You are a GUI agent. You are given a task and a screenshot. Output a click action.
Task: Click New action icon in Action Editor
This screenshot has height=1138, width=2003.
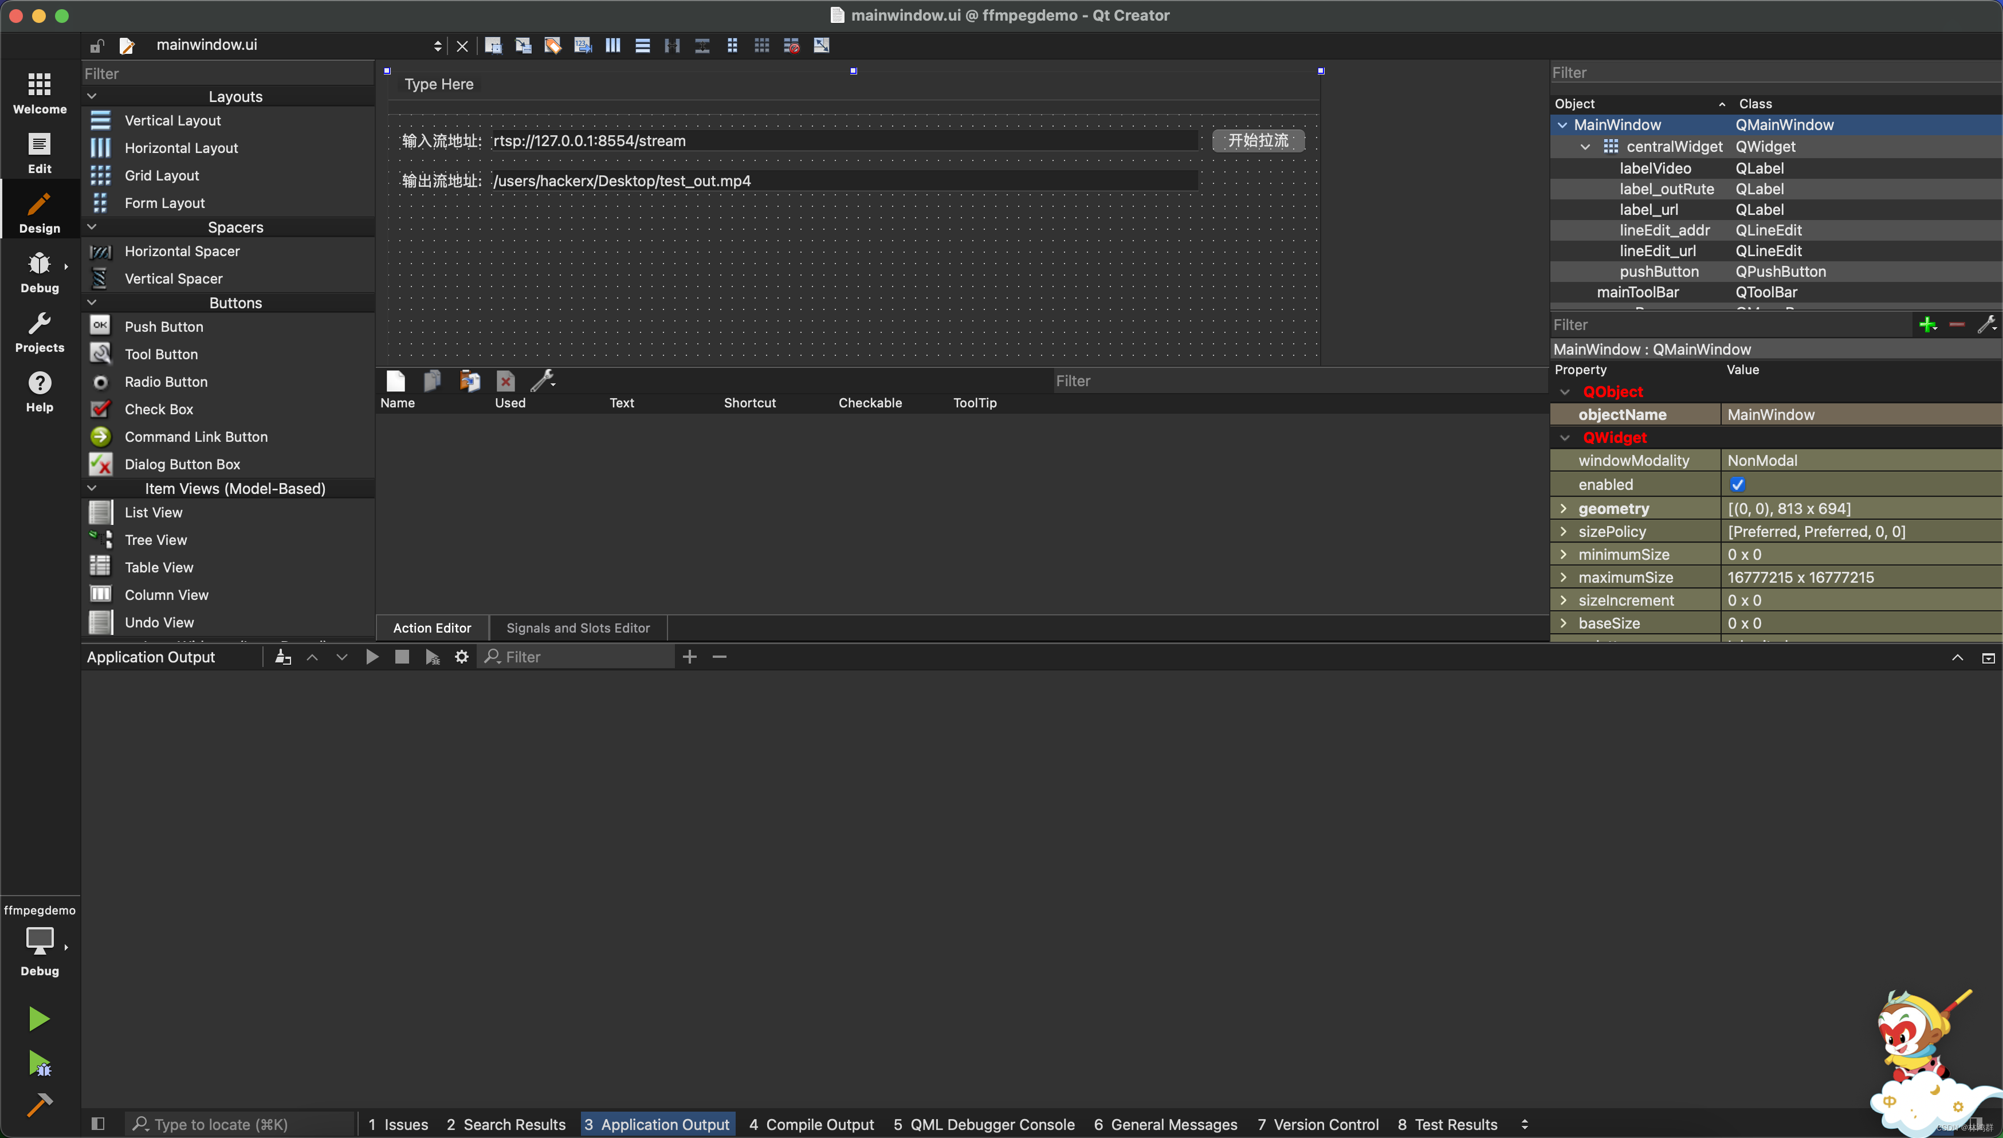click(395, 380)
